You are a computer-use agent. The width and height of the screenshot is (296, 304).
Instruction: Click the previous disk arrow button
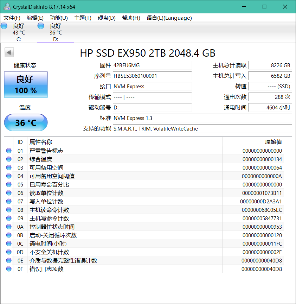point(9,52)
